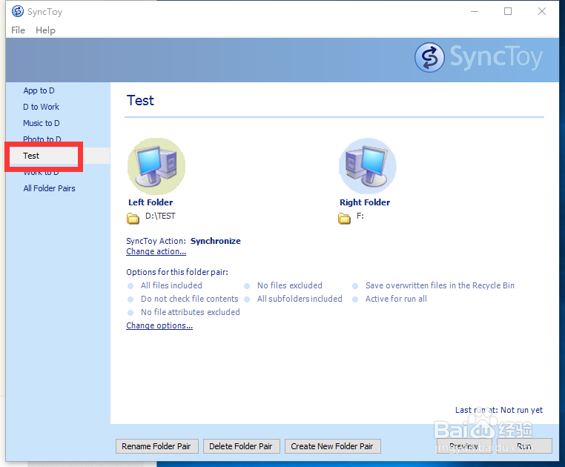Viewport: 565px width, 467px height.
Task: Minimize the SyncToy window
Action: point(475,12)
